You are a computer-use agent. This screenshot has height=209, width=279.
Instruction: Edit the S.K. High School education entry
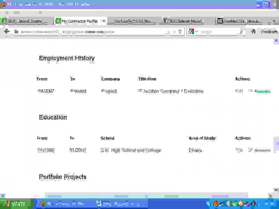tap(239, 150)
